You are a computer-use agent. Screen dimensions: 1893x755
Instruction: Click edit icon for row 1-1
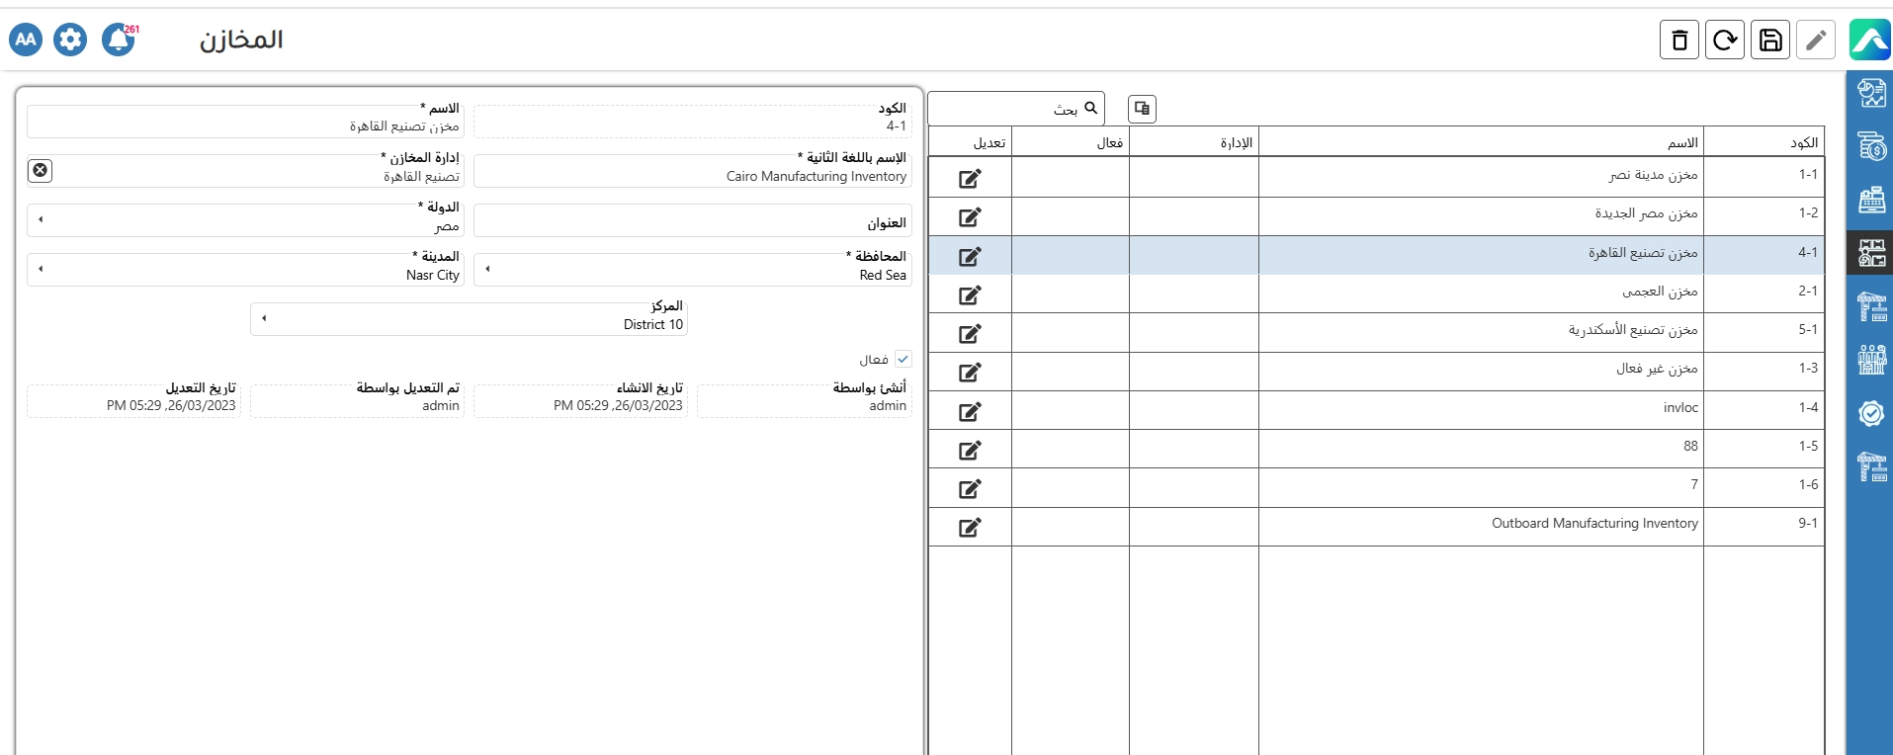click(970, 178)
